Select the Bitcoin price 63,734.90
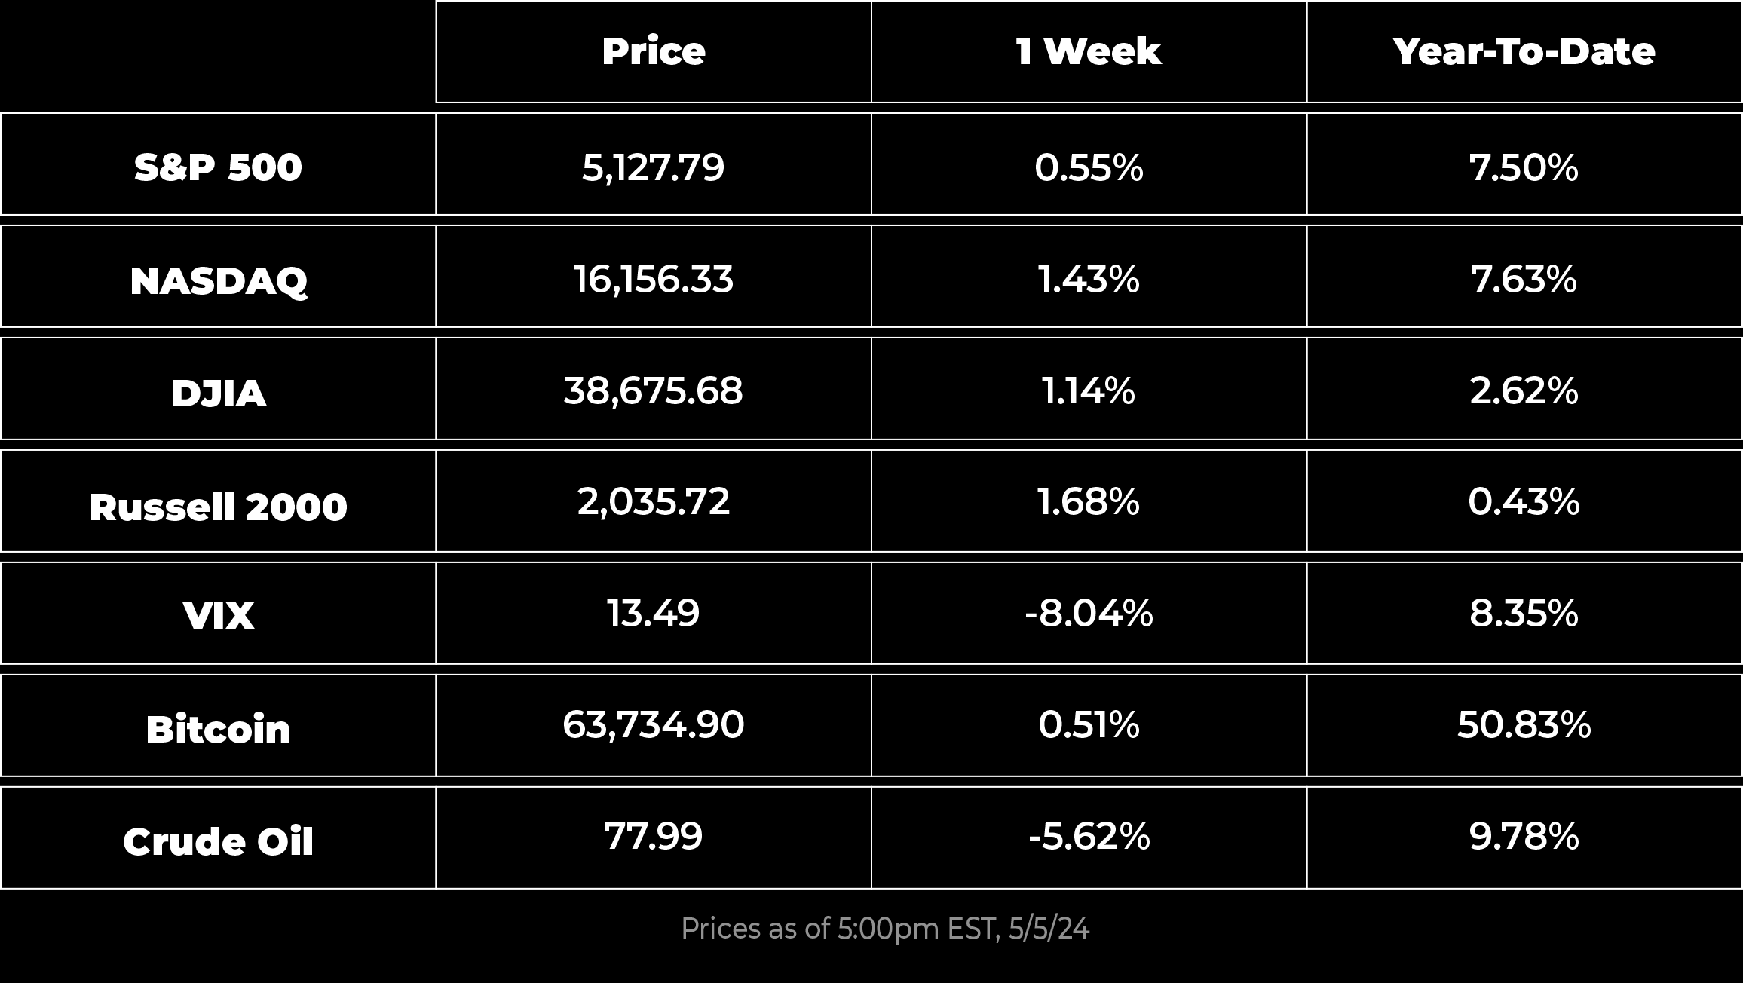The height and width of the screenshot is (983, 1743). point(654,726)
